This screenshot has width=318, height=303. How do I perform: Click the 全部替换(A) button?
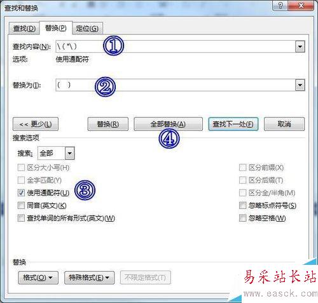pos(168,124)
